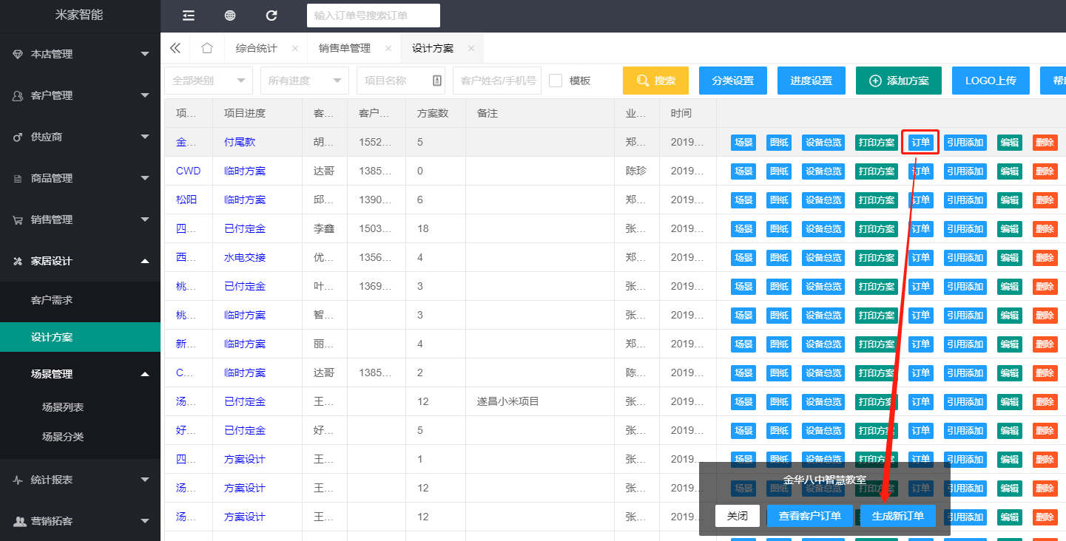The width and height of the screenshot is (1066, 541).
Task: Click 查看客户订单 in the popup
Action: click(x=810, y=516)
